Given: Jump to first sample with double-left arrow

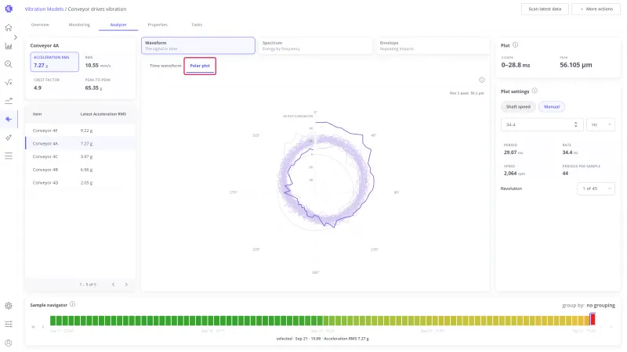Looking at the screenshot, I should click(x=33, y=327).
